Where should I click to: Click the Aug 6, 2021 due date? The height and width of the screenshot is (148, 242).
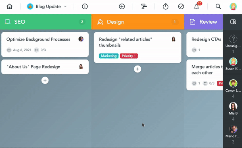point(22,50)
